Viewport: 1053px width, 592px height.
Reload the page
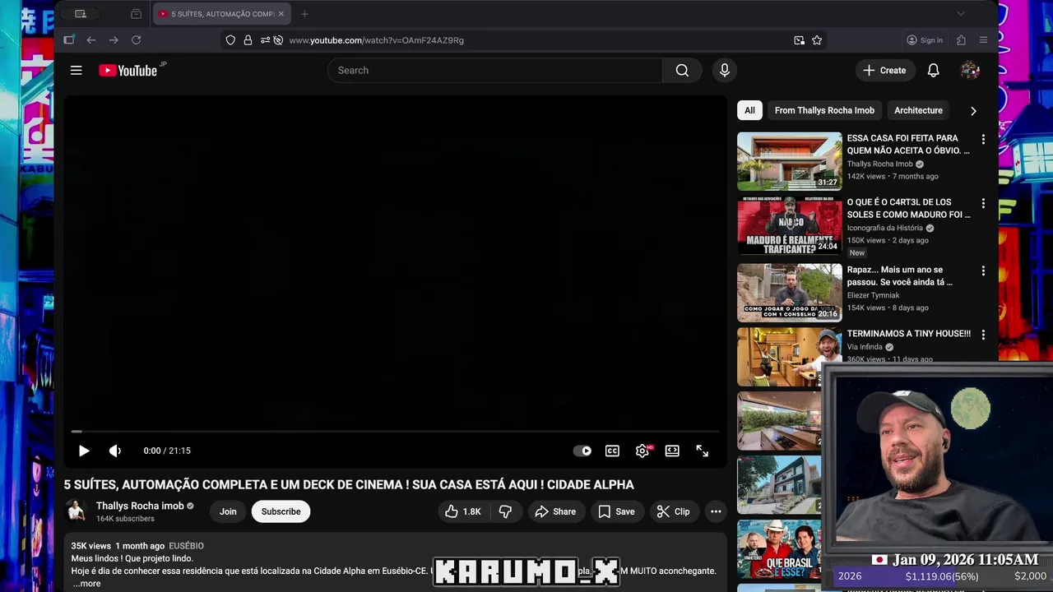point(137,40)
